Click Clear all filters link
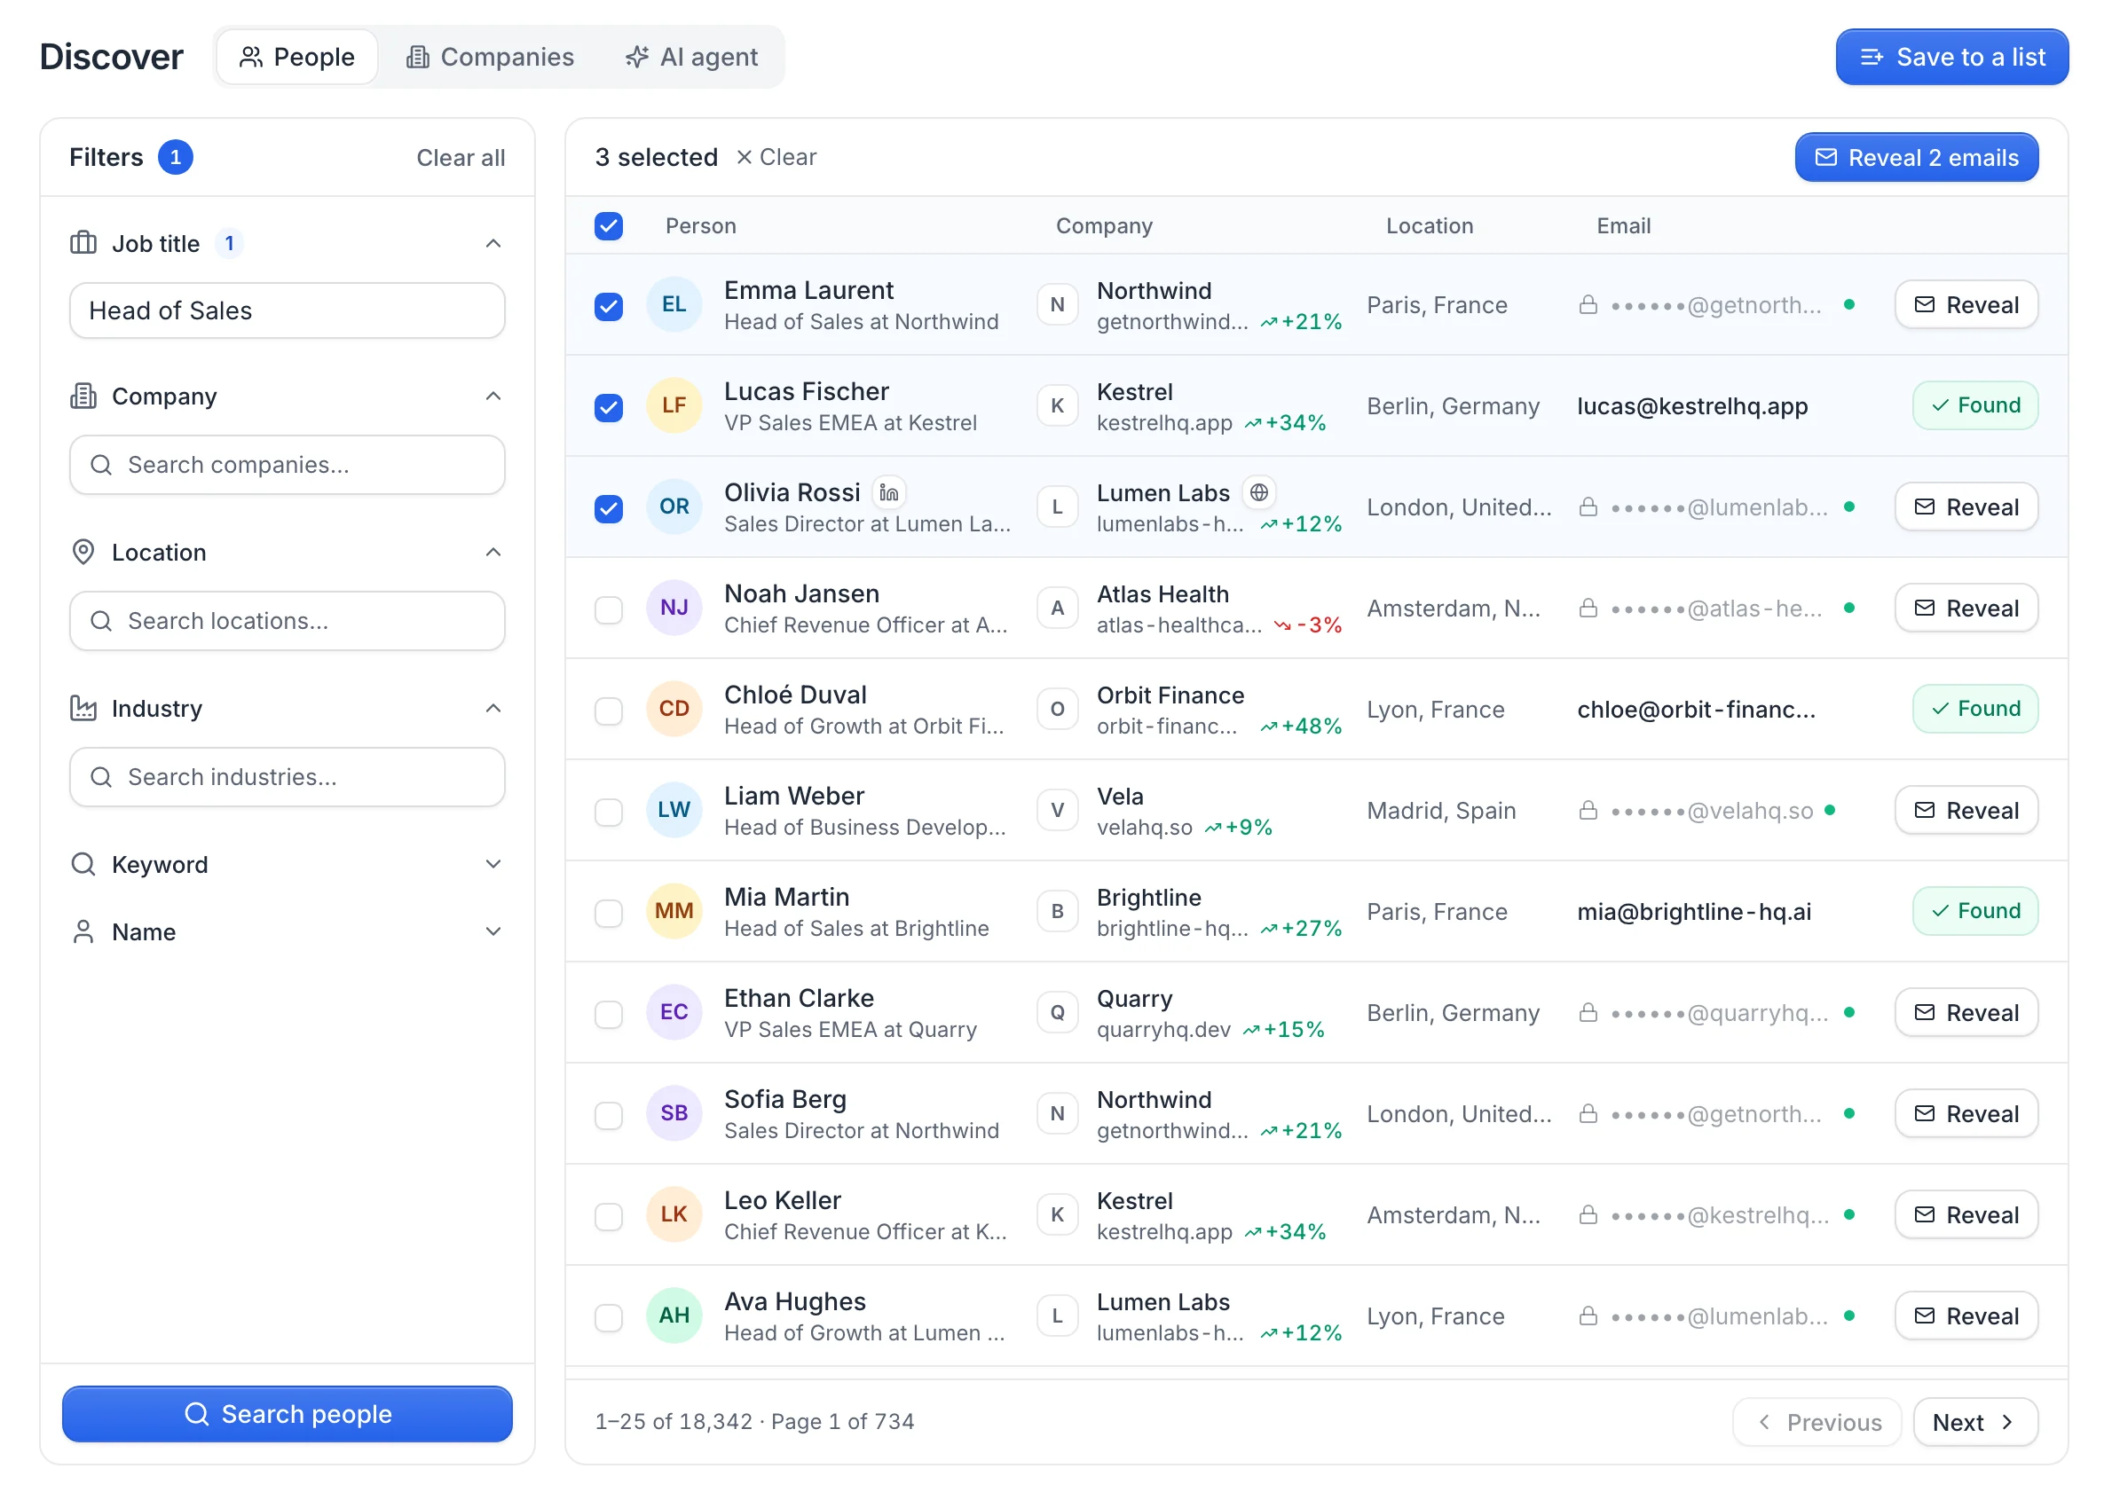This screenshot has width=2112, height=1508. pyautogui.click(x=461, y=157)
